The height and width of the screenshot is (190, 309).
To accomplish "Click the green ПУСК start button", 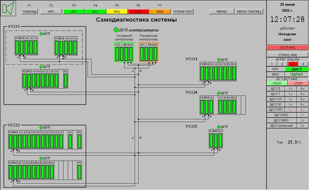I will (277, 83).
